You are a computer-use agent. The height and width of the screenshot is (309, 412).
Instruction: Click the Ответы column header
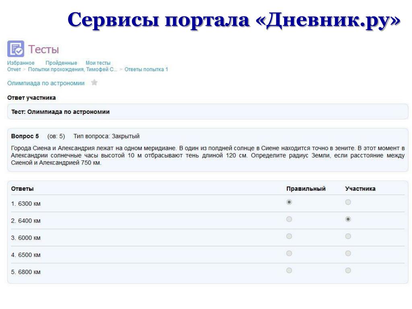click(23, 189)
